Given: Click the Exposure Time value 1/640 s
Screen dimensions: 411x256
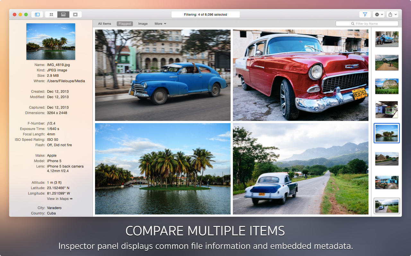Looking at the screenshot, I should pyautogui.click(x=53, y=129).
